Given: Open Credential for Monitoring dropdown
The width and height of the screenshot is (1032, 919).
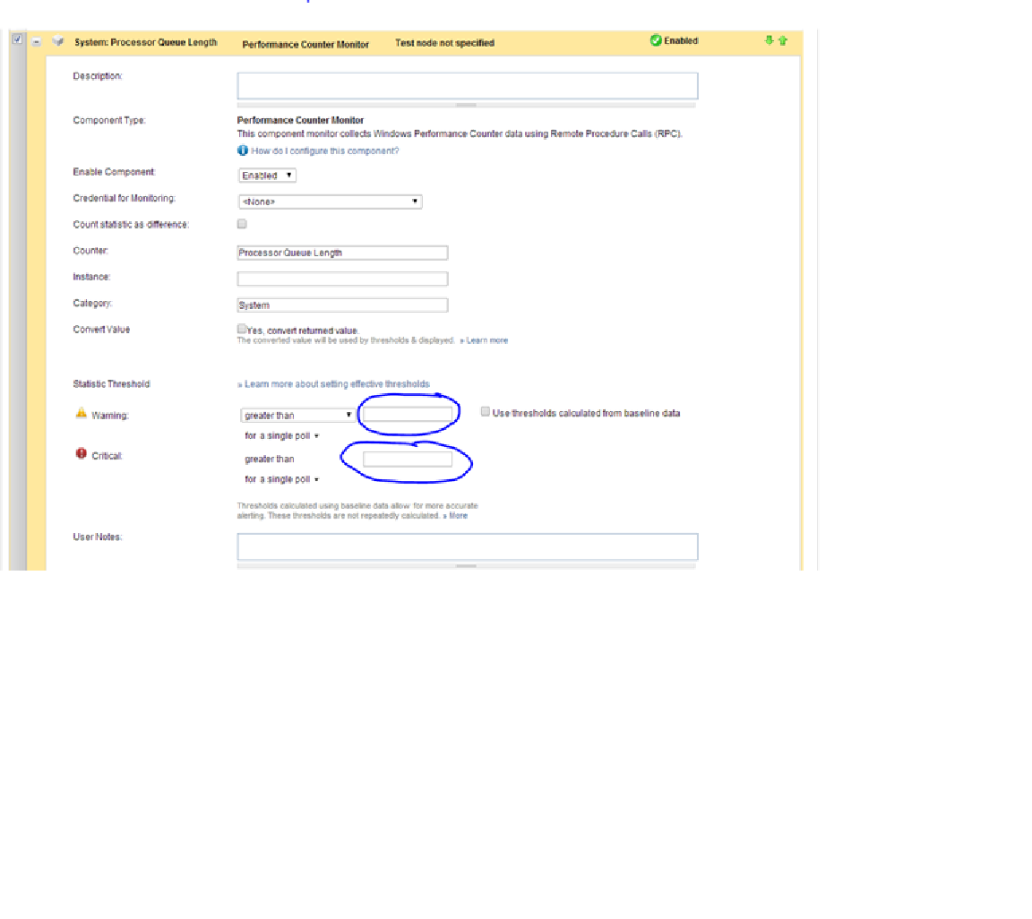Looking at the screenshot, I should coord(330,202).
